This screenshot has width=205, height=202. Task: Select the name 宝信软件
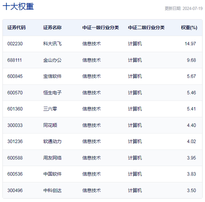(x=53, y=76)
